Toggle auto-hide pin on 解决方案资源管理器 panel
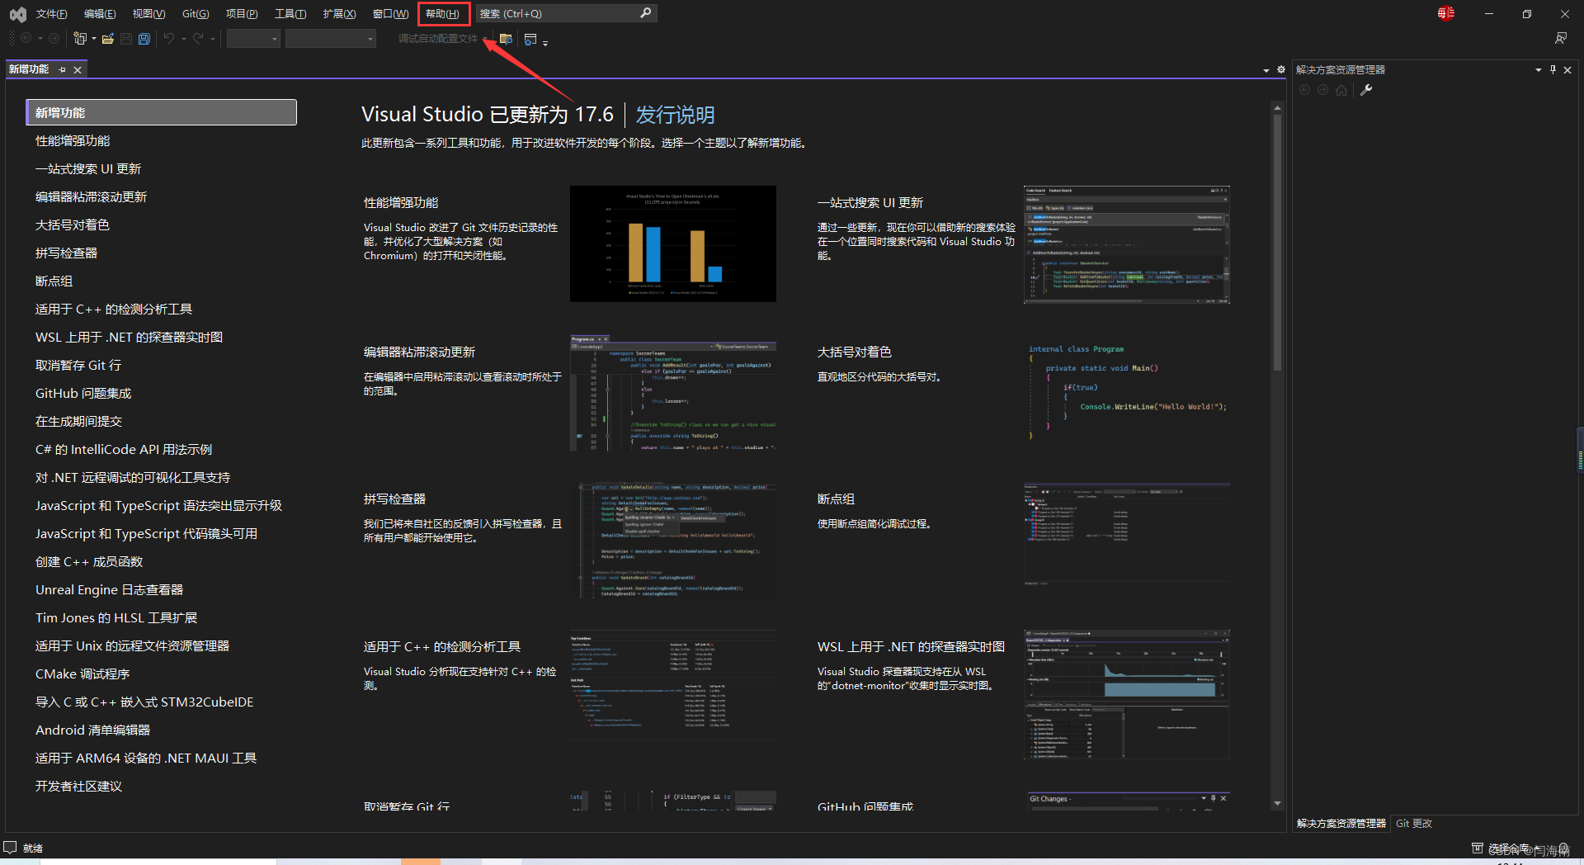Screen dimensions: 1584x865 1553,70
